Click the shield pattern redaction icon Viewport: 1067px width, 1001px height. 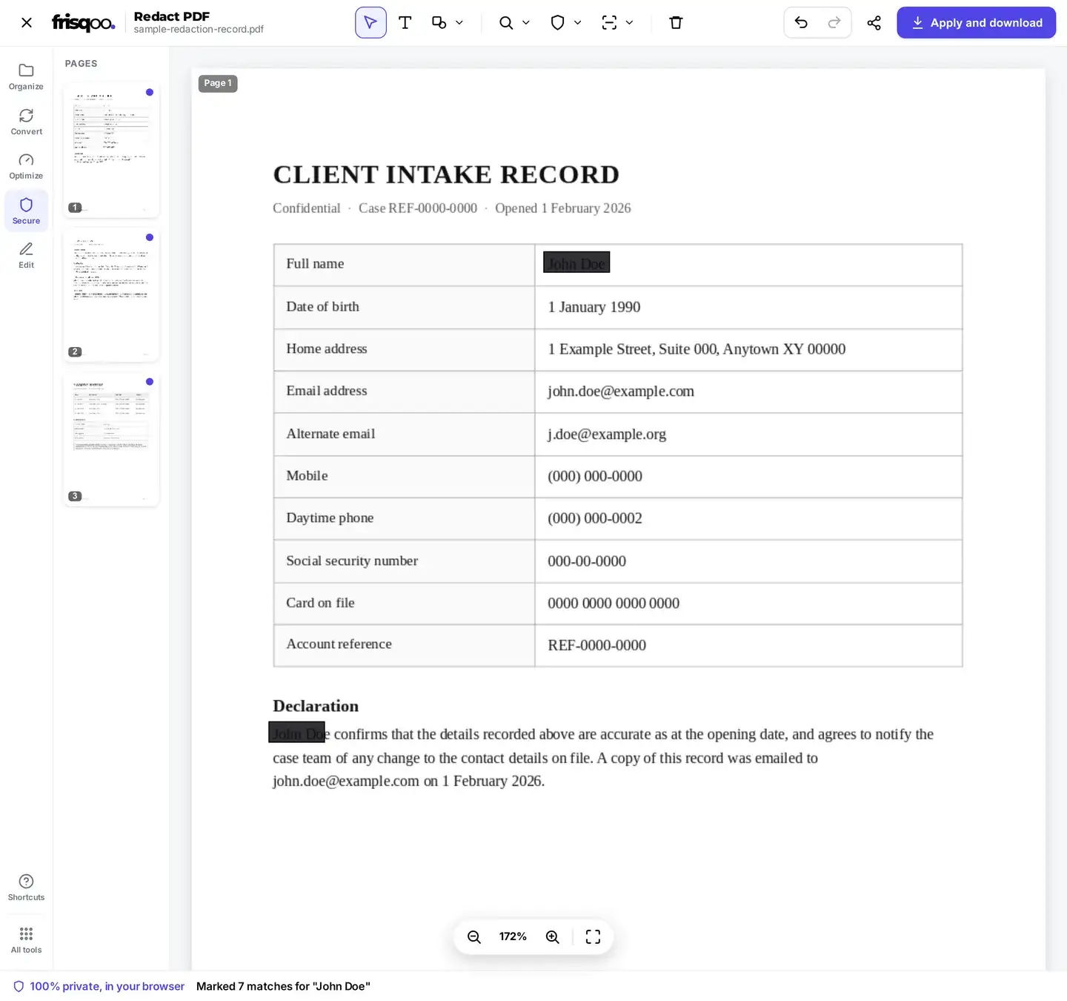tap(558, 23)
